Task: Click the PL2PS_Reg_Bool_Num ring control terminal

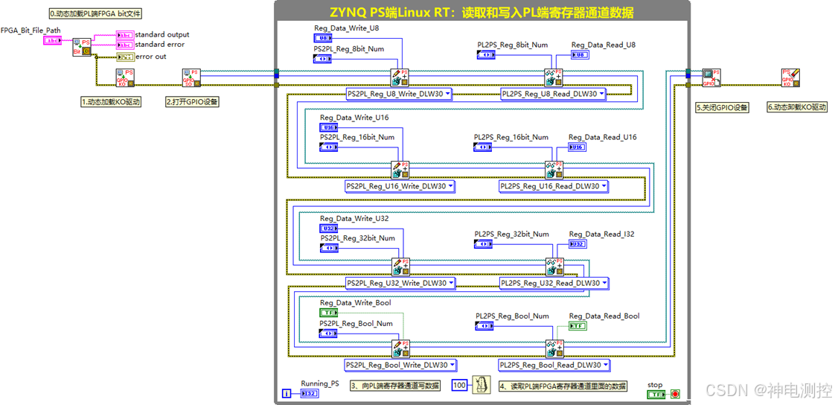Action: (484, 325)
